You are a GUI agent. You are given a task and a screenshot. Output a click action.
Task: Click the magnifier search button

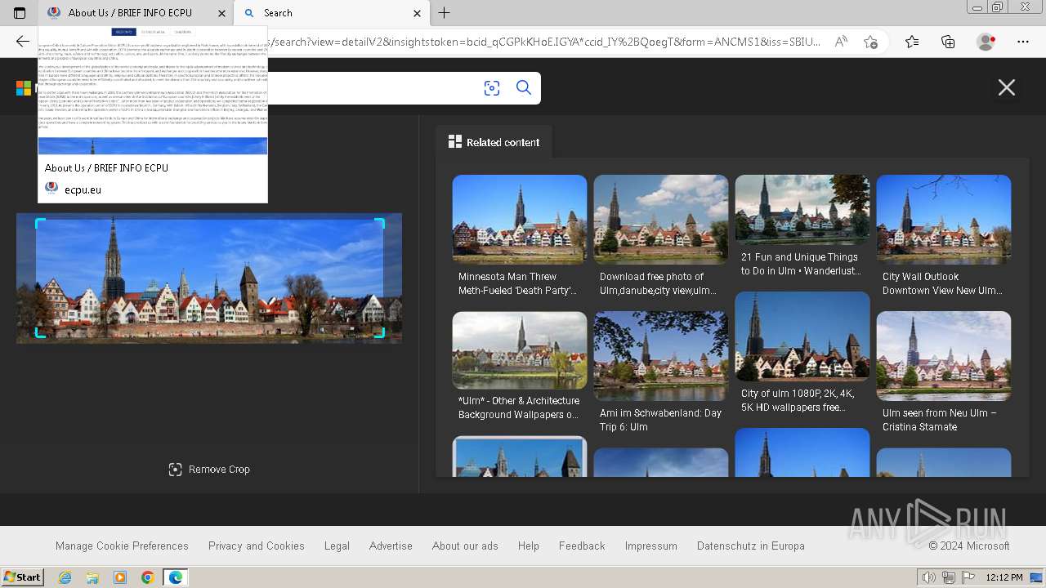tap(524, 88)
